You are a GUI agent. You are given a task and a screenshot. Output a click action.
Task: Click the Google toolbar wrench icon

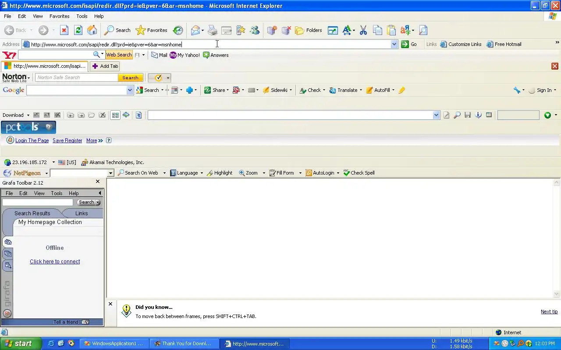pyautogui.click(x=517, y=90)
